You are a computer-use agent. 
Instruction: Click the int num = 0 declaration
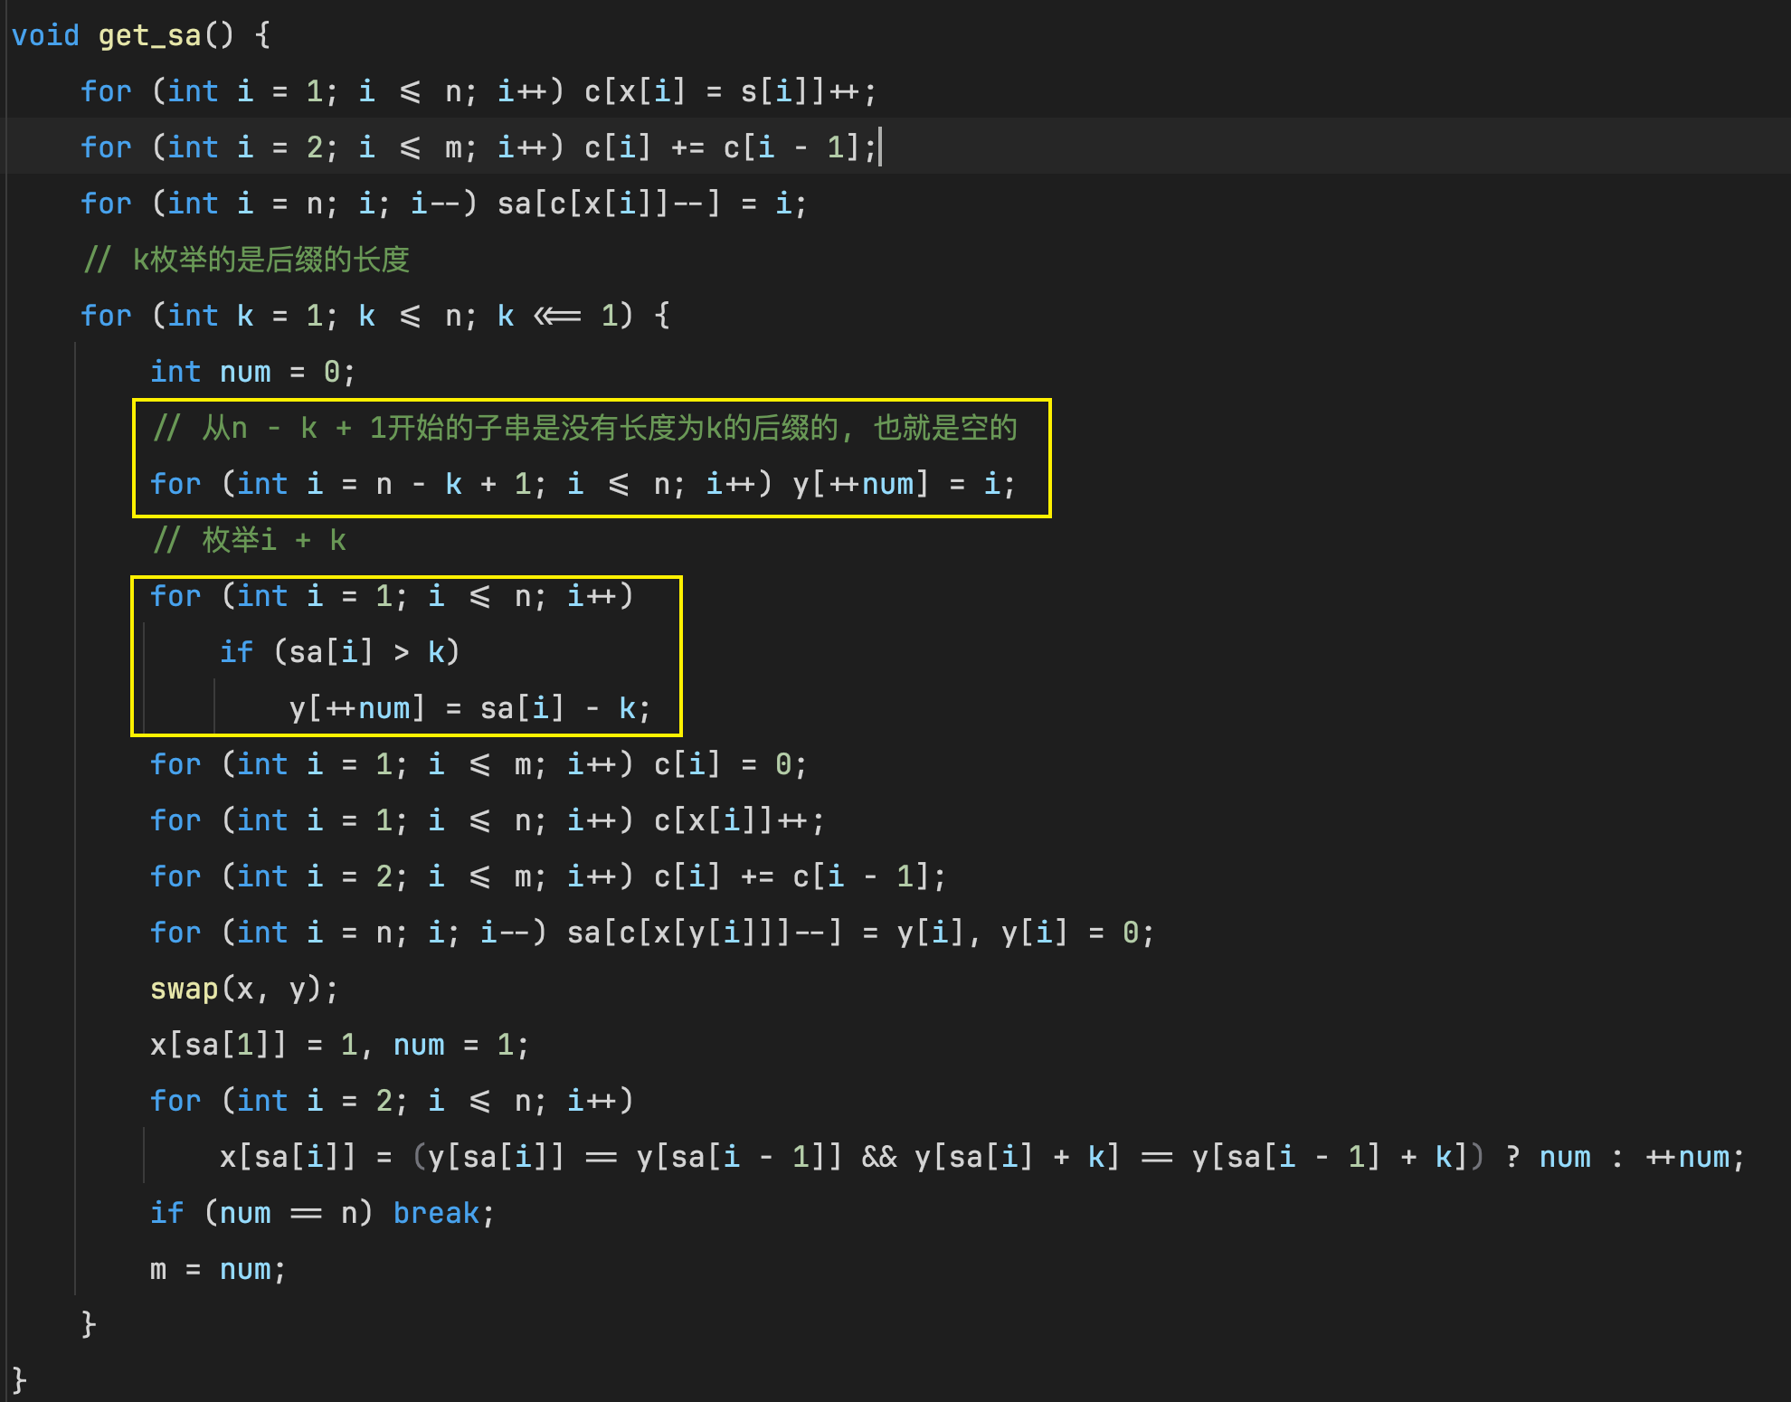[251, 372]
